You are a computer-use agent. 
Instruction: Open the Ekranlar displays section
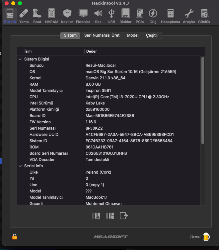click(83, 16)
